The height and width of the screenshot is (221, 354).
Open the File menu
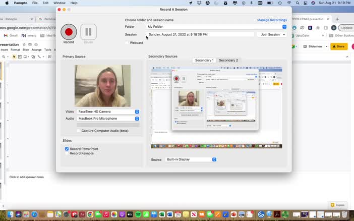pos(35,3)
